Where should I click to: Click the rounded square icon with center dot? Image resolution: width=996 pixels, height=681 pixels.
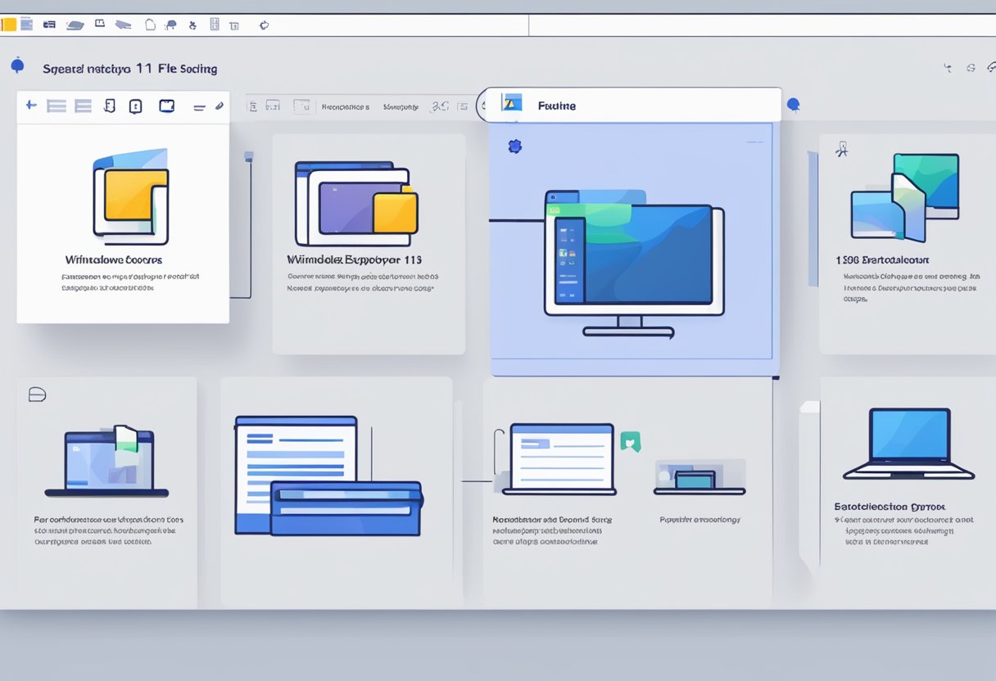coord(136,106)
